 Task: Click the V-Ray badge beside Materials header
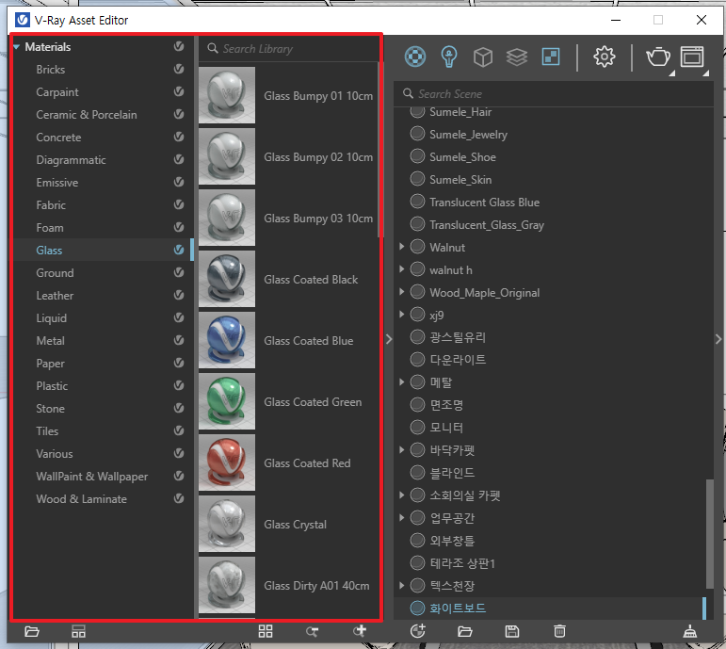pos(179,46)
